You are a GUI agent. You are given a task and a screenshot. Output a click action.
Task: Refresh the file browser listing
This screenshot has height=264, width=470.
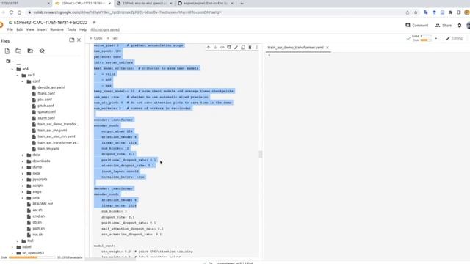tap(18, 51)
